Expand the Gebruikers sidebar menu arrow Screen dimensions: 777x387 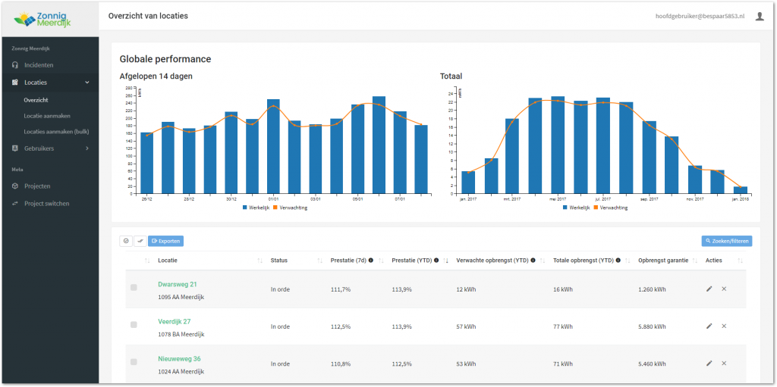87,148
